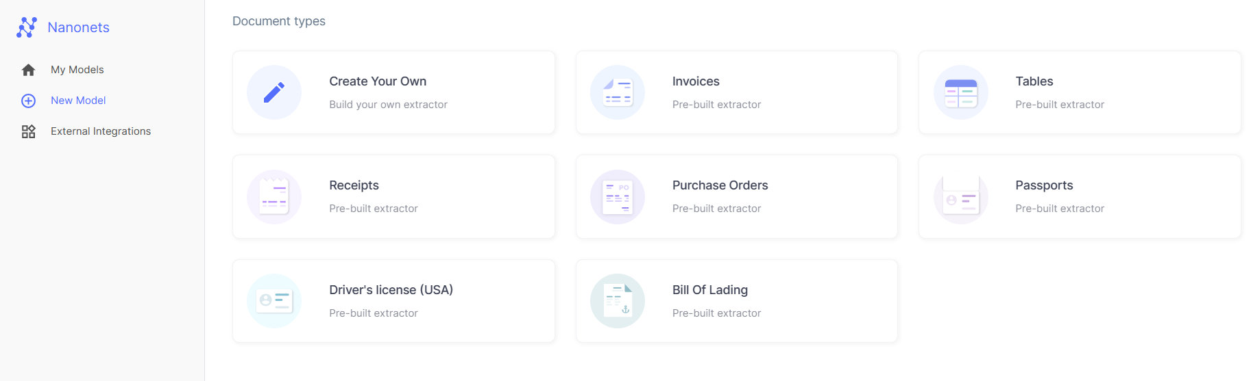Click 'Pre-built extractor' under Invoices
1253x381 pixels.
(717, 105)
